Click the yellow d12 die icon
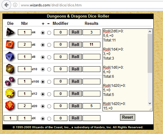 (10, 93)
